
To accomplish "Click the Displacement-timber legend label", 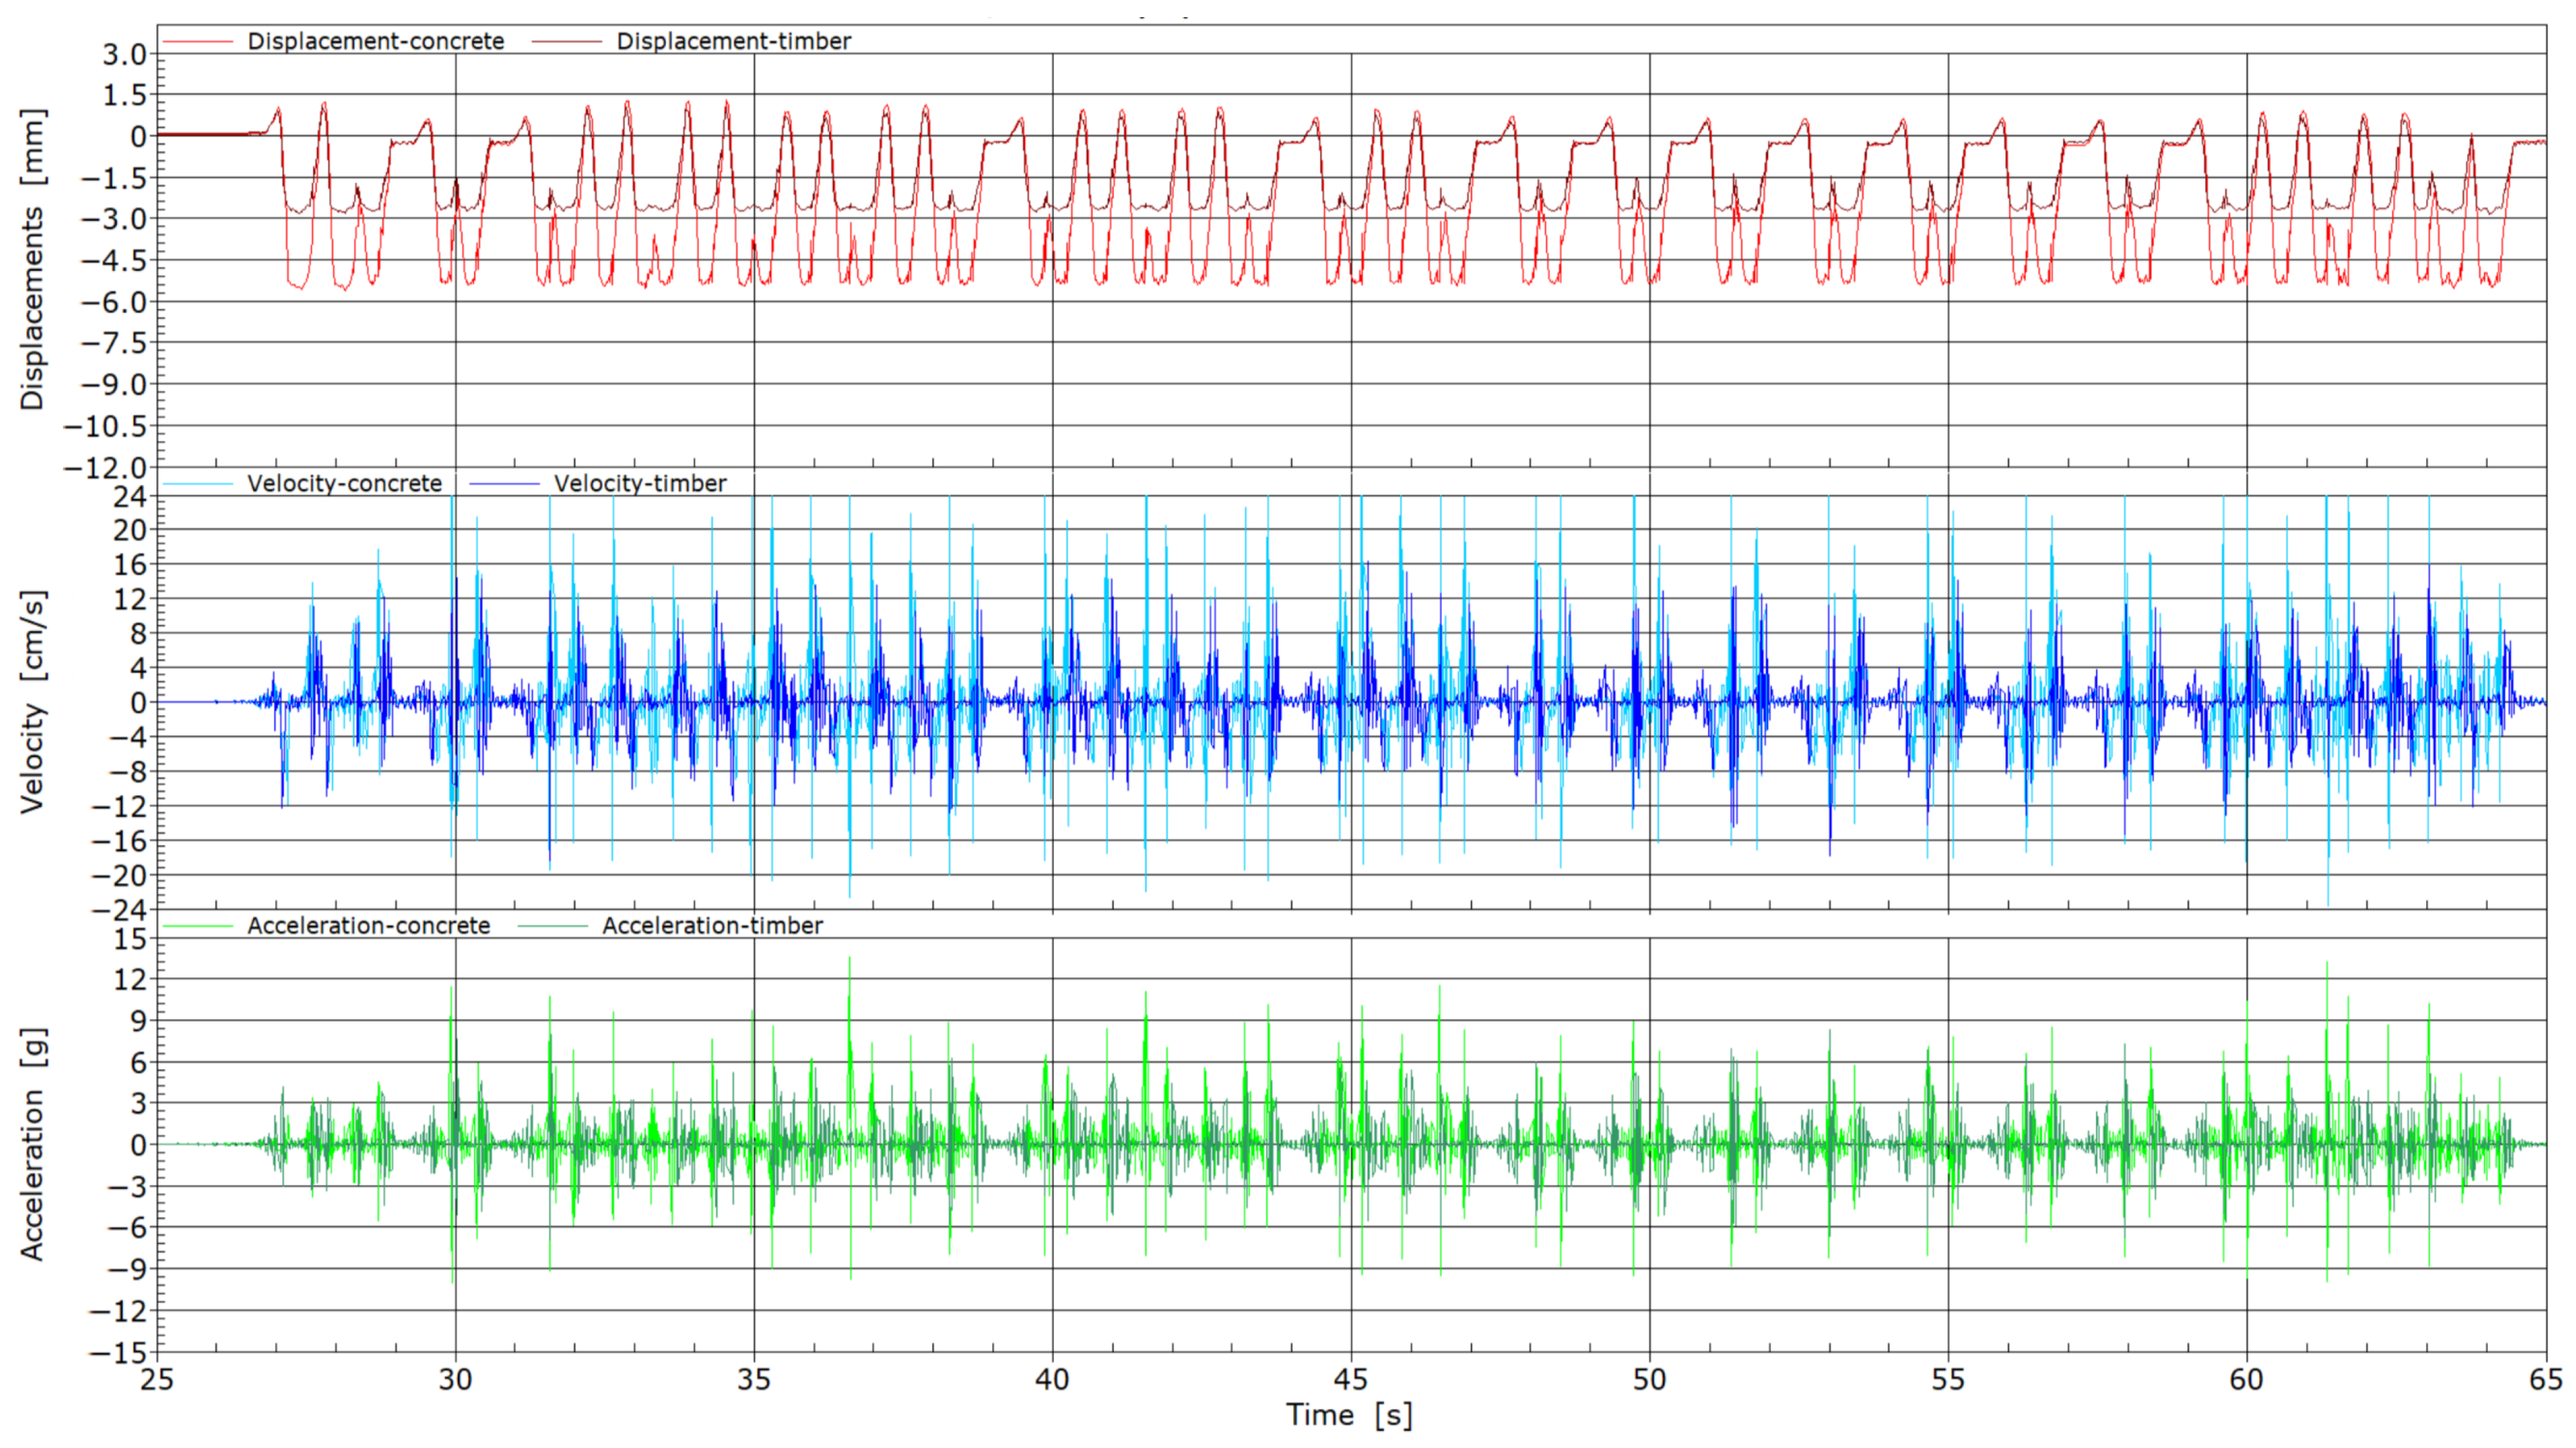I will tap(733, 41).
